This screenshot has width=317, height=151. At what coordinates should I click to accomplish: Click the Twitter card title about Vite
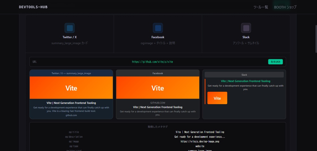click(x=71, y=103)
